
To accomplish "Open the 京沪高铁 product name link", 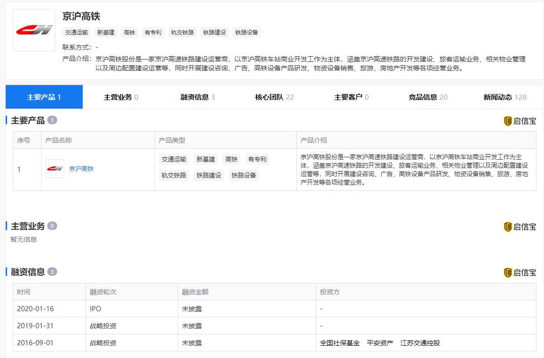I will pos(81,169).
